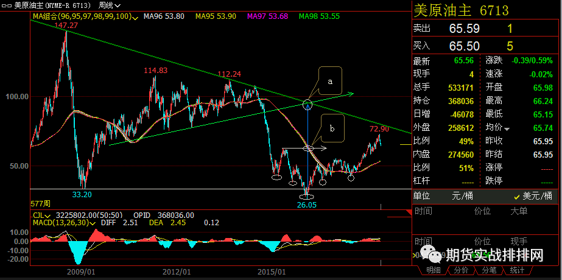The image size is (562, 280).
Task: Click the DEA 2.45 MACD value
Action: point(167,223)
